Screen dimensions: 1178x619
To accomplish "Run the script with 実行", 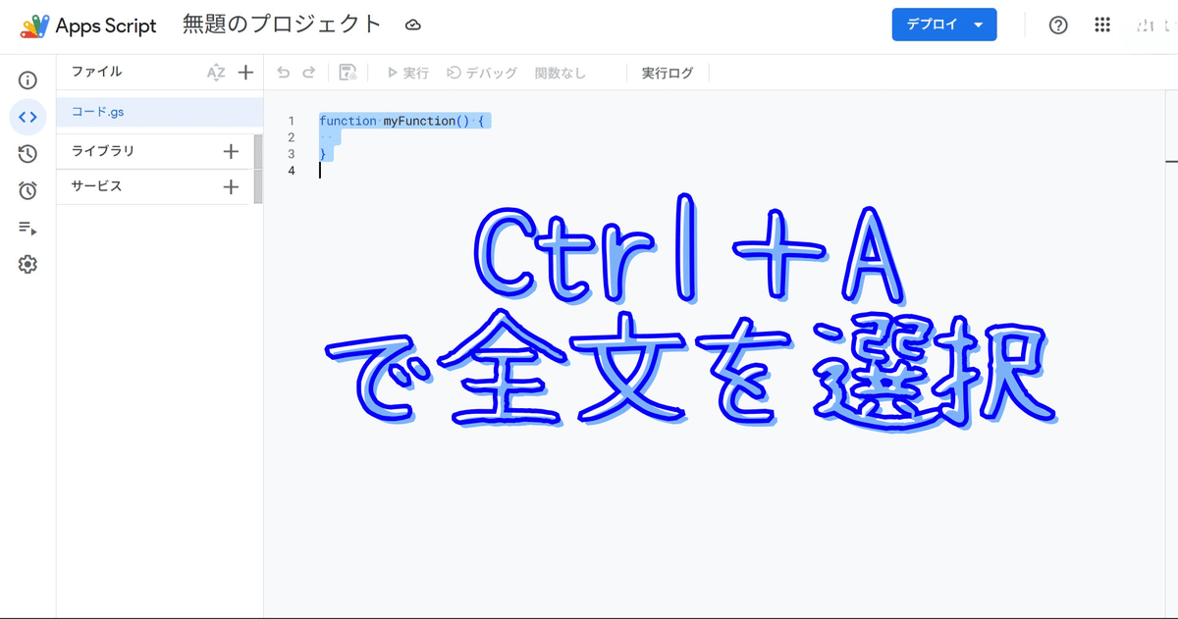I will tap(406, 72).
